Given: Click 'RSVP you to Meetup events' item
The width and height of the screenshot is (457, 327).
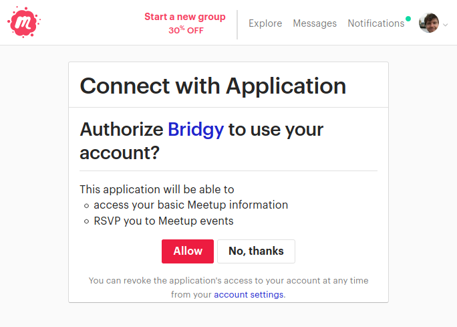Looking at the screenshot, I should (164, 221).
